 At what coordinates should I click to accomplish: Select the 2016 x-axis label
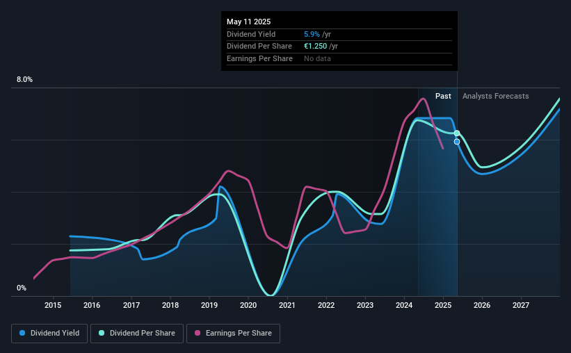92,305
